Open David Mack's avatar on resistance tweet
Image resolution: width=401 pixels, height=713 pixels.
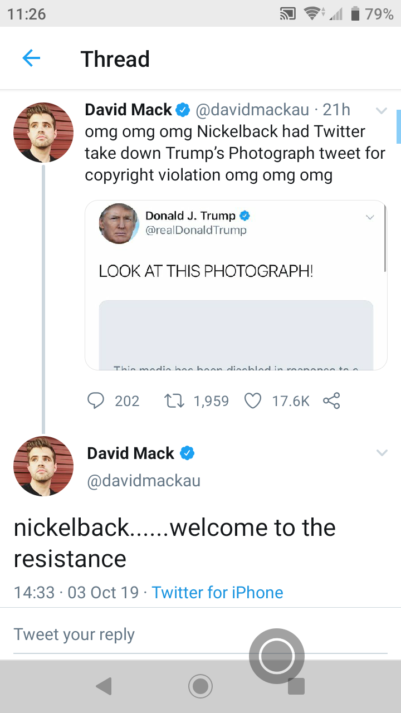tap(43, 466)
